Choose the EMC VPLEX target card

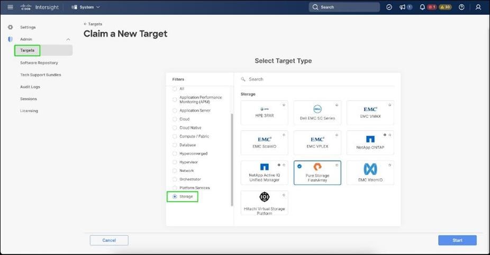tap(317, 143)
